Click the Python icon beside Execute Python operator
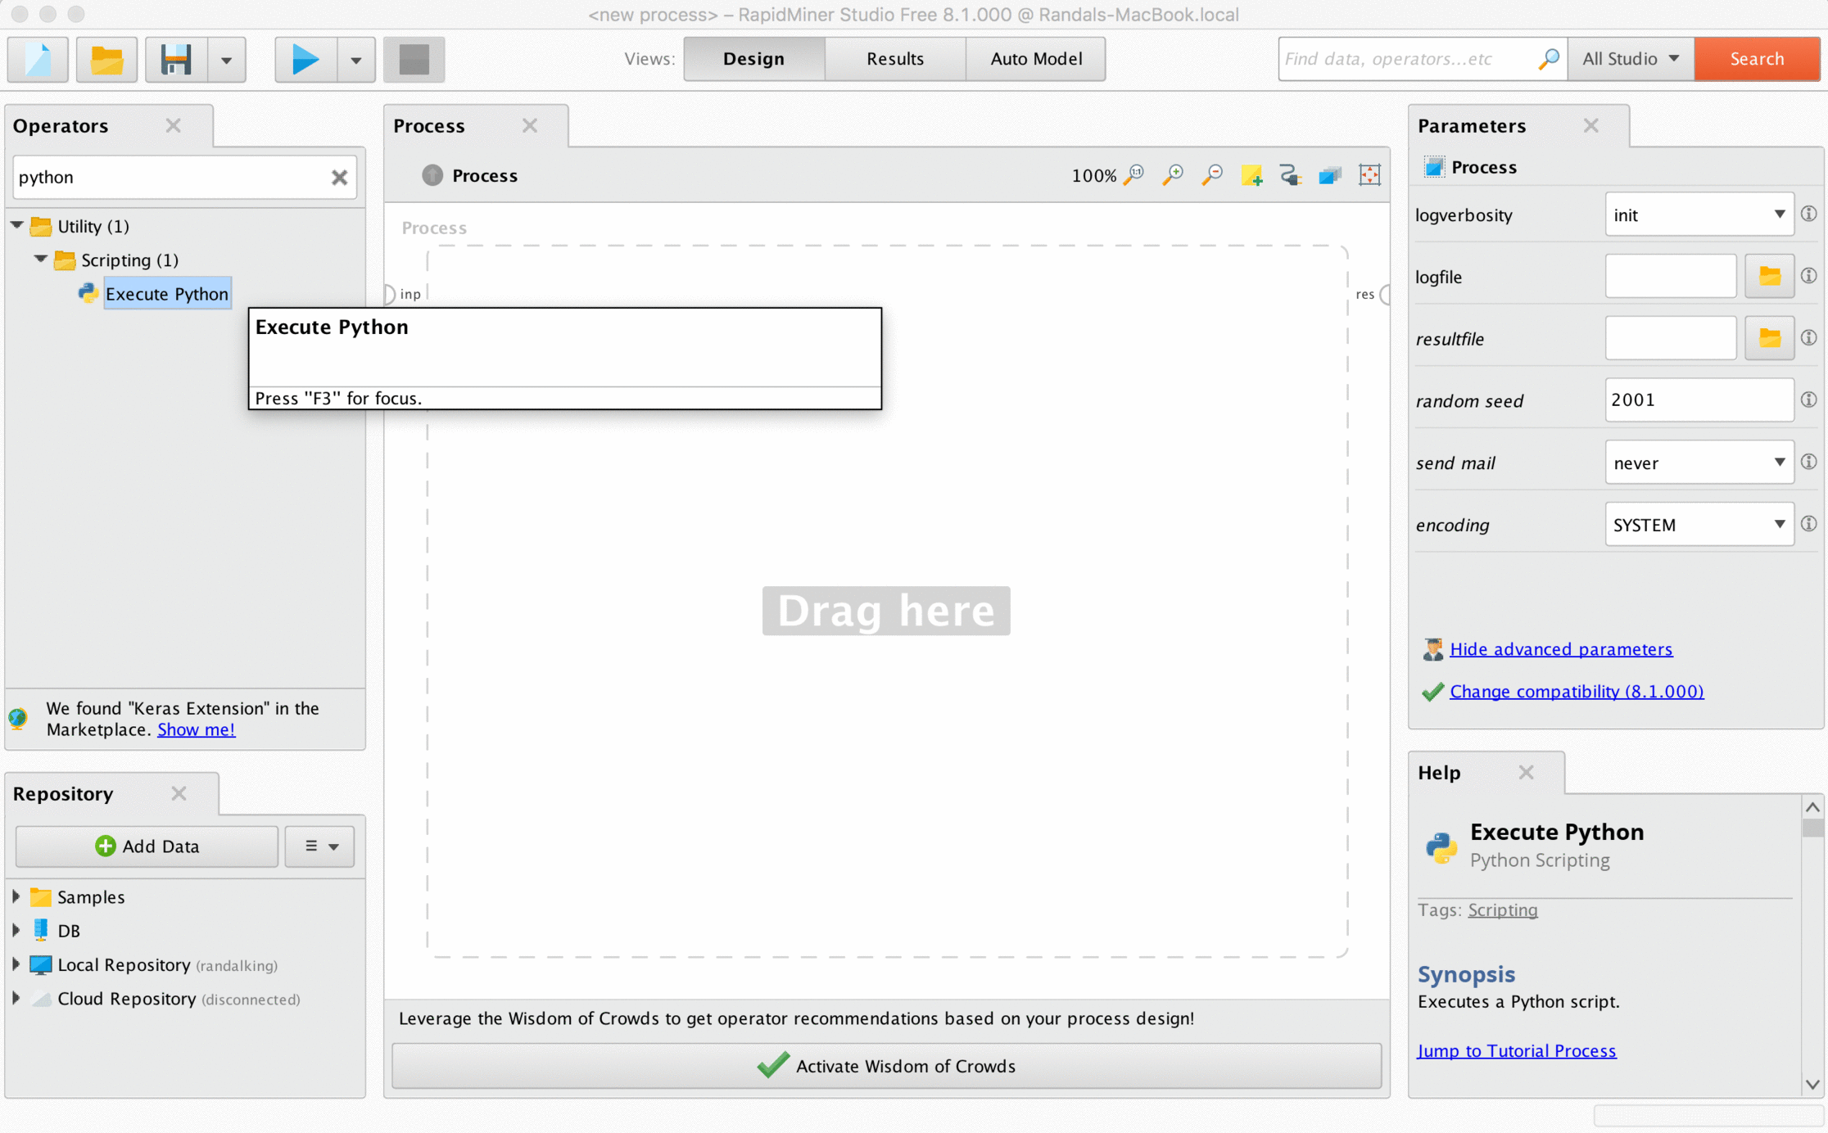 coord(88,293)
